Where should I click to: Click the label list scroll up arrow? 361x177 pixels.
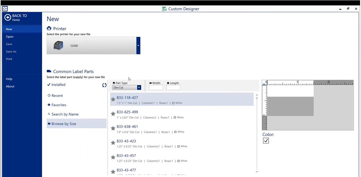[x=257, y=95]
